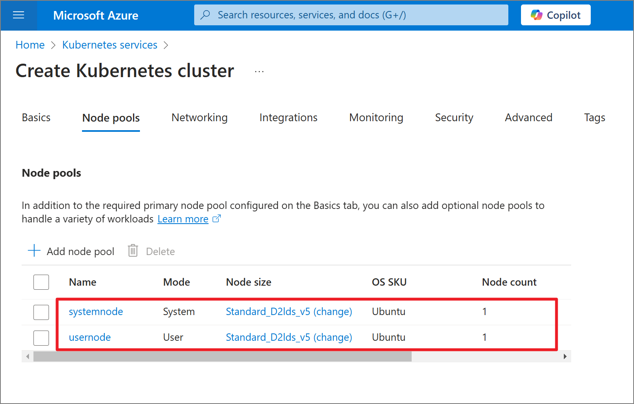This screenshot has width=634, height=404.
Task: Click external link icon beside Learn more
Action: [x=217, y=219]
